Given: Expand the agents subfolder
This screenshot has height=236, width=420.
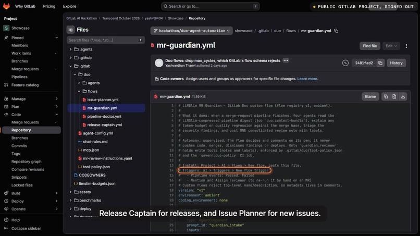Looking at the screenshot, I should point(79,83).
